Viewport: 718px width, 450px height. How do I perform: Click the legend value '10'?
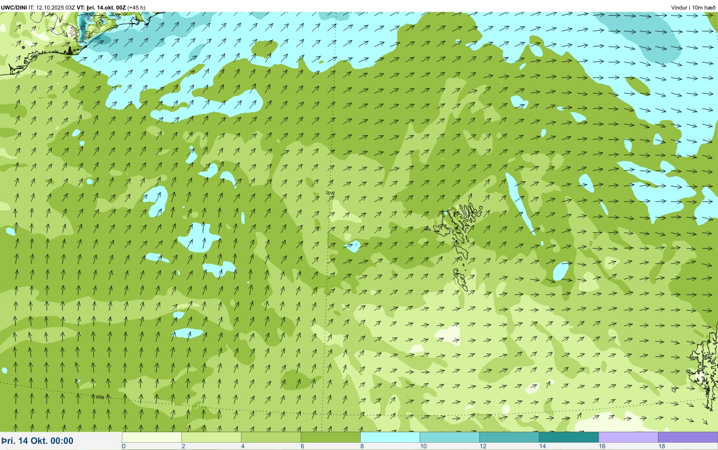pos(423,446)
